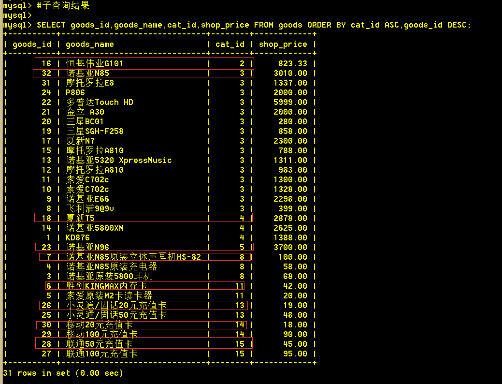The height and width of the screenshot is (384, 502).
Task: Click price value 2300.00
Action: (x=290, y=141)
